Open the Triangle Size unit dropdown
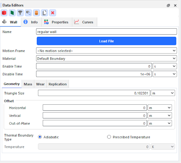 tap(163, 93)
